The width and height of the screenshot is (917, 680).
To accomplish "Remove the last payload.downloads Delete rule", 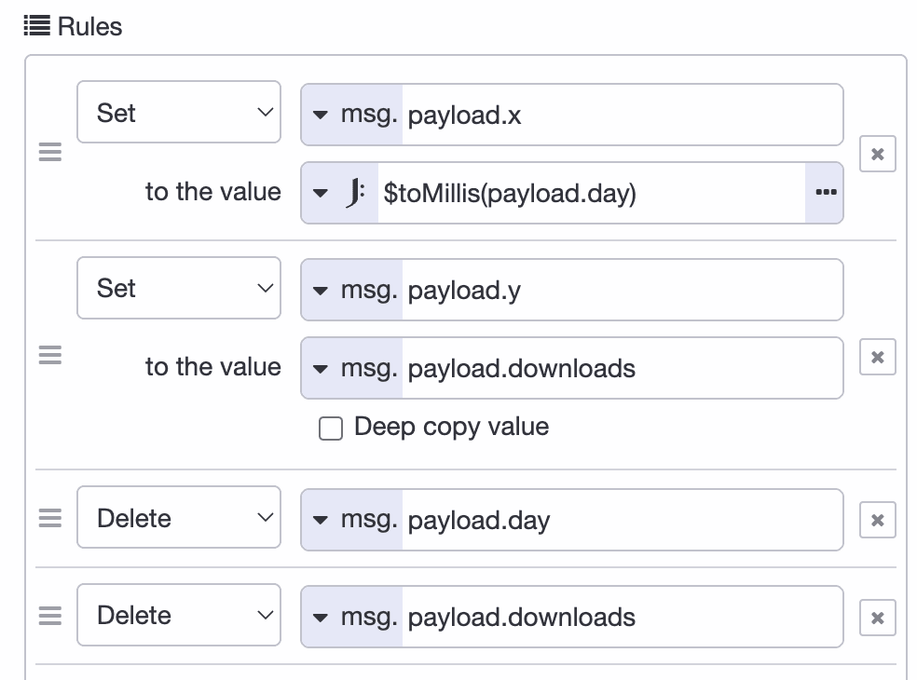I will [x=877, y=617].
